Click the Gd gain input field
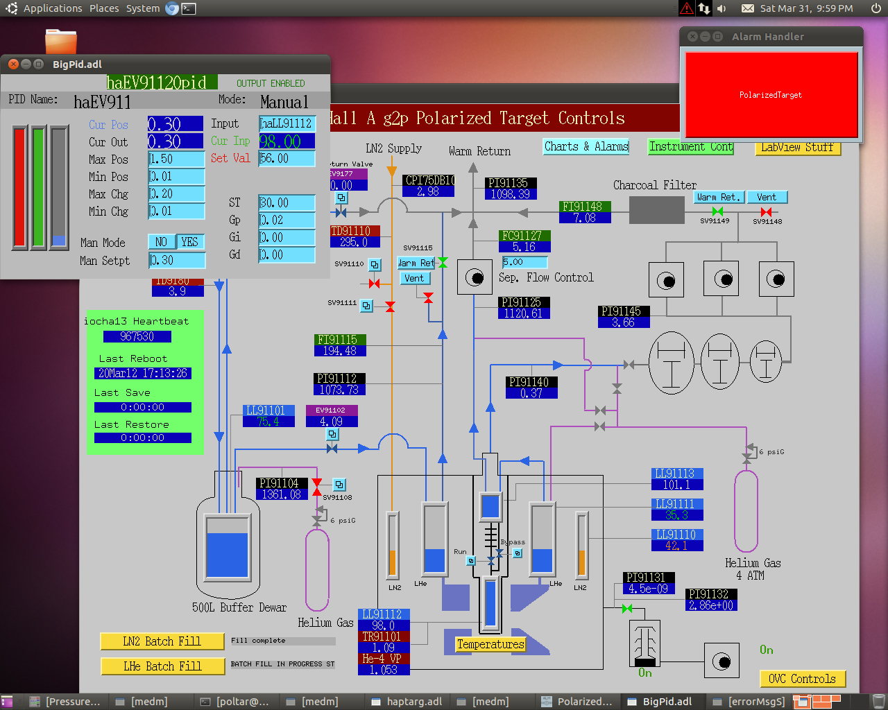The image size is (888, 710). pos(287,255)
